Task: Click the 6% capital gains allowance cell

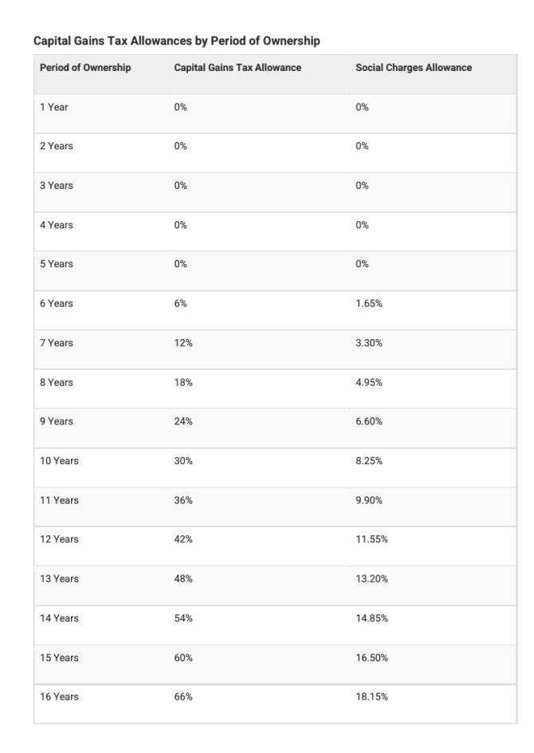Action: [x=180, y=304]
